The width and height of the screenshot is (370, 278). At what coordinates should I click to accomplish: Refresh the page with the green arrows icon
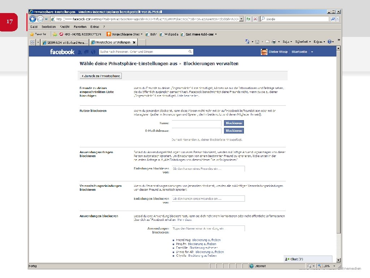[x=248, y=19]
